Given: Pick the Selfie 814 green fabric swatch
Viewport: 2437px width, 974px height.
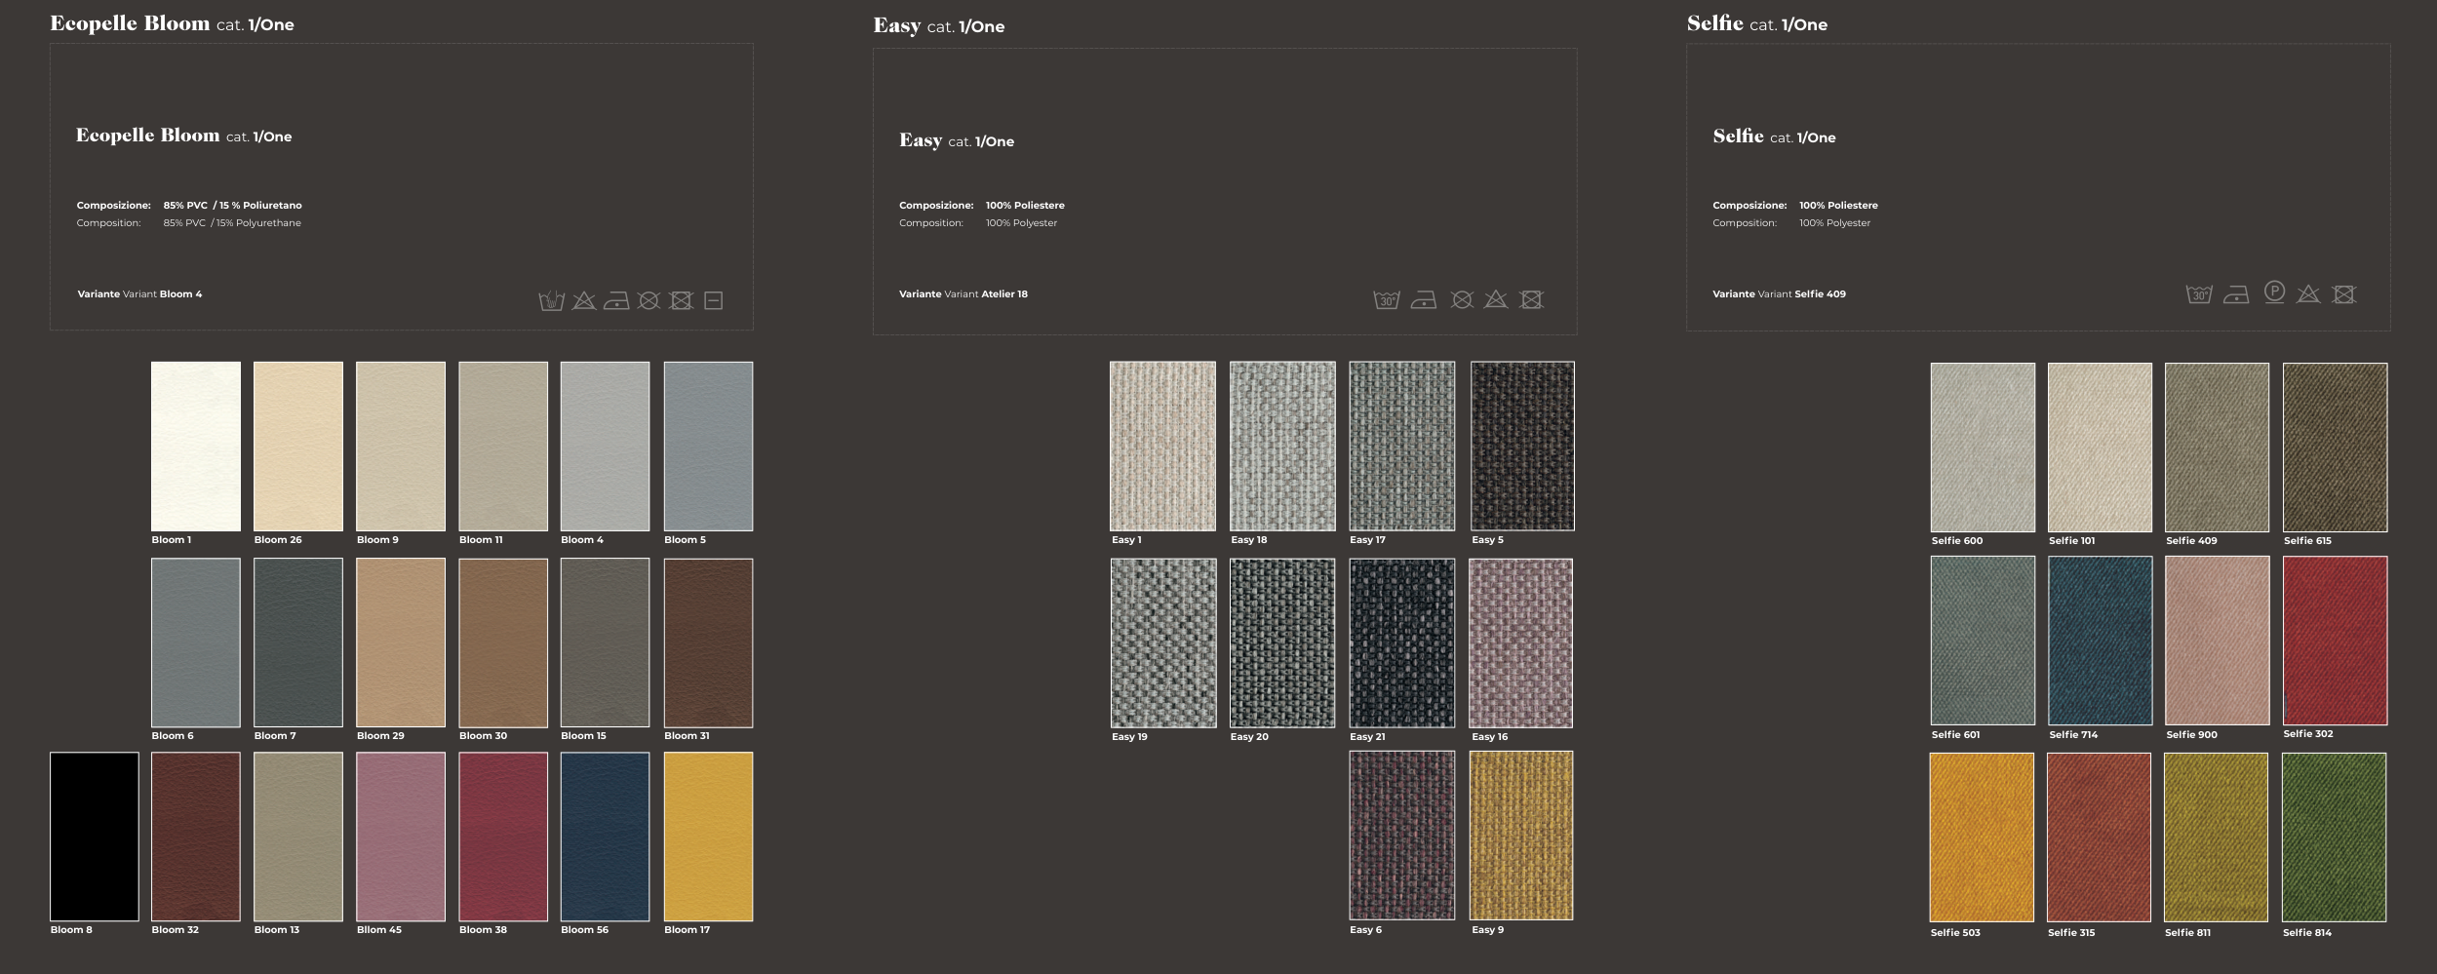Looking at the screenshot, I should pos(2334,838).
